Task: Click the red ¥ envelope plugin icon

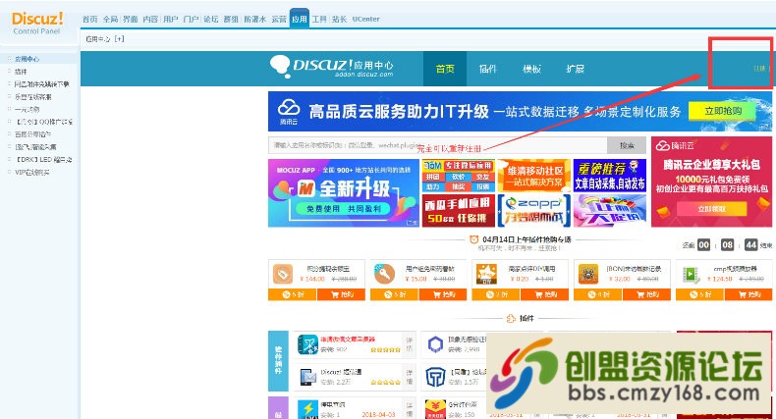Action: (x=435, y=409)
